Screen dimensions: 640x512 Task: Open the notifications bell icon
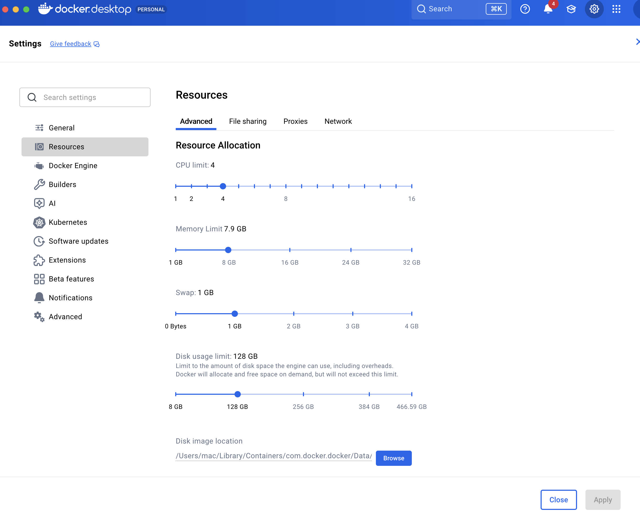pos(548,9)
